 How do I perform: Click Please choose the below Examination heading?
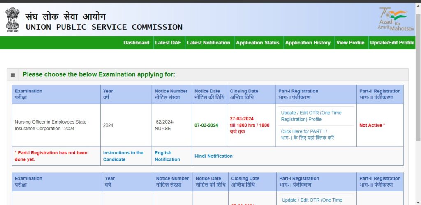(99, 74)
